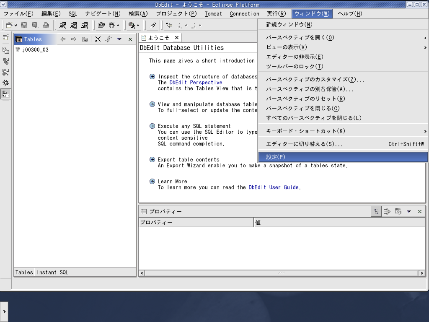Choose 新規ウィンドウ(N) menu entry
Viewport: 429px width, 322px height.
[x=343, y=24]
